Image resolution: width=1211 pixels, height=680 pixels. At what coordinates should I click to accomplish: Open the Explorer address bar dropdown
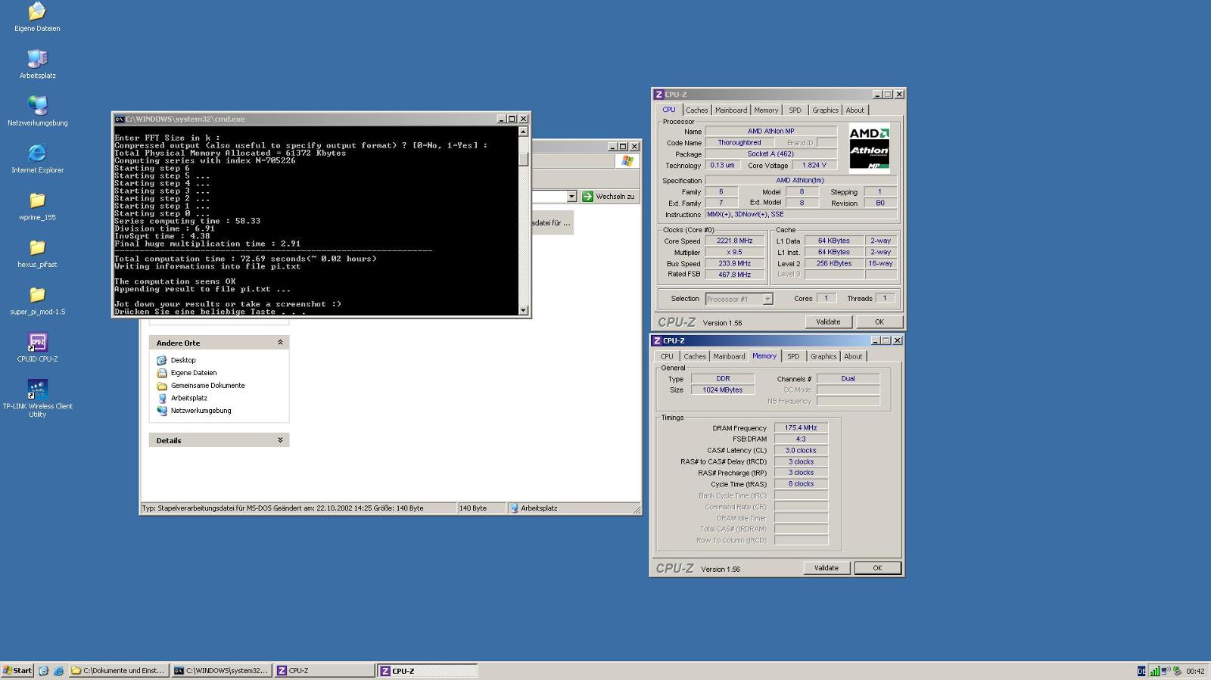[571, 197]
